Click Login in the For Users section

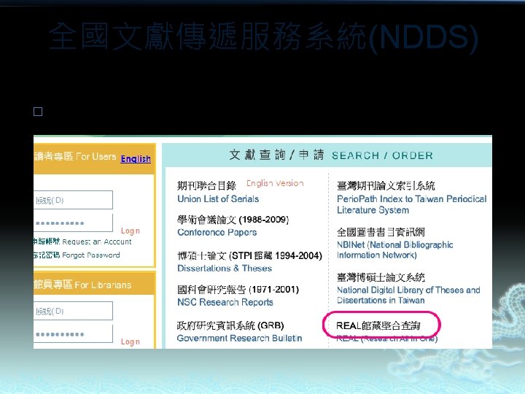pos(131,231)
